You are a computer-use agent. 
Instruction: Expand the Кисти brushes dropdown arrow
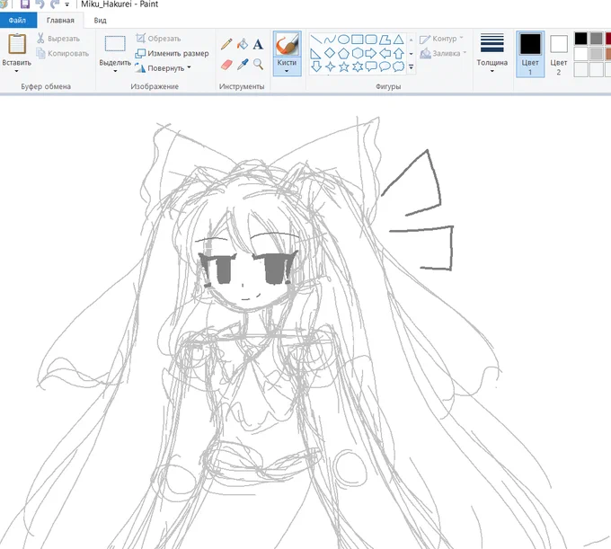287,71
